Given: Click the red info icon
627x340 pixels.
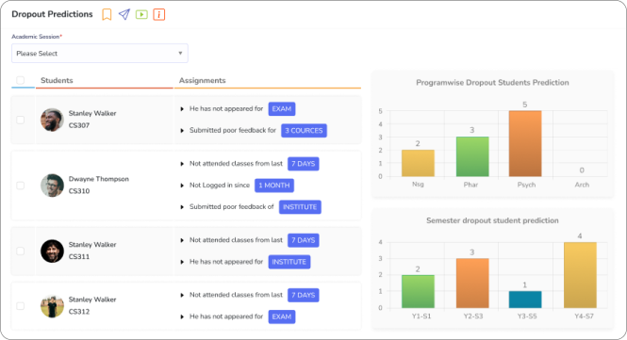Looking at the screenshot, I should coord(159,14).
